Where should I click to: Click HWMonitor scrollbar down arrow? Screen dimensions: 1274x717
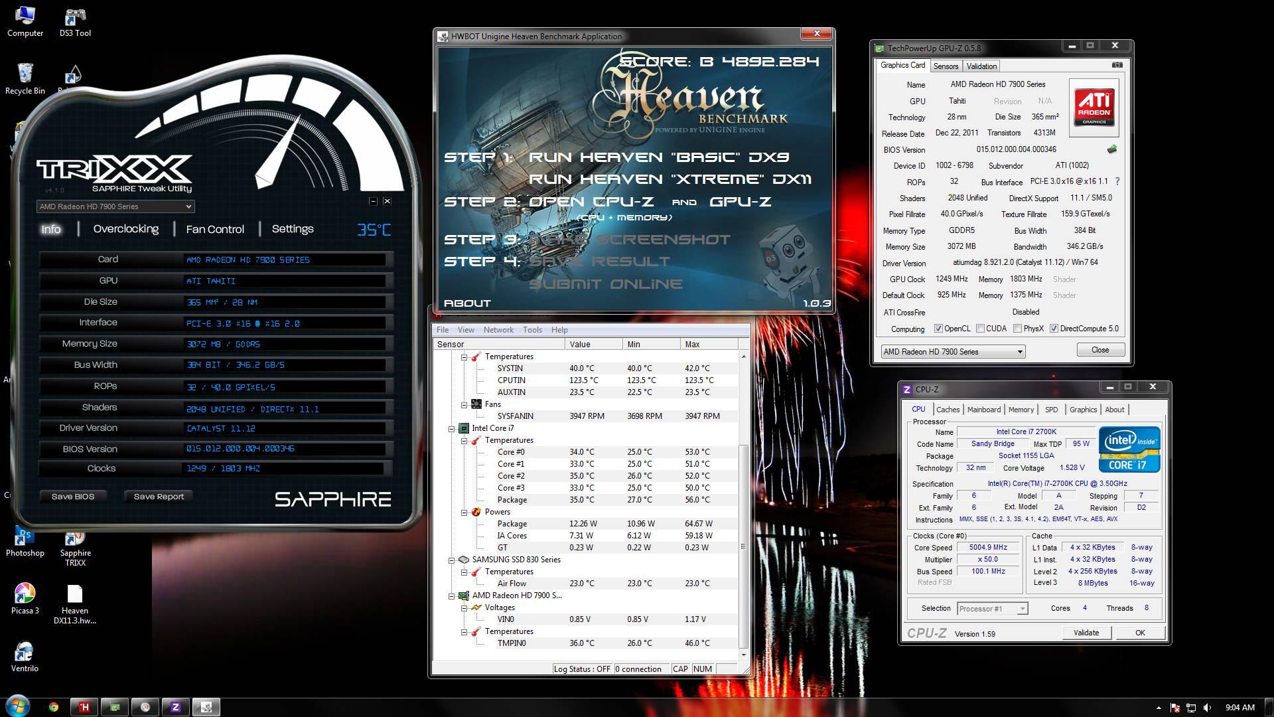point(743,655)
